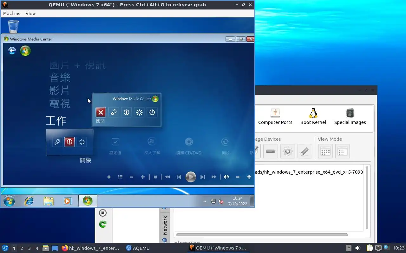The image size is (406, 253).
Task: Raise volume with the plus at the bar's end
Action: tap(249, 177)
